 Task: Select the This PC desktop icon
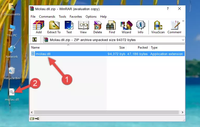(x=12, y=31)
